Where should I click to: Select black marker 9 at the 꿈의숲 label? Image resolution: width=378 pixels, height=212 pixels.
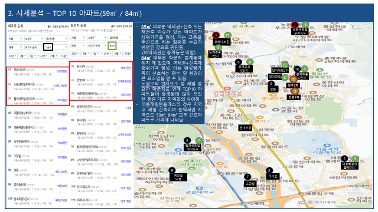[172, 170]
